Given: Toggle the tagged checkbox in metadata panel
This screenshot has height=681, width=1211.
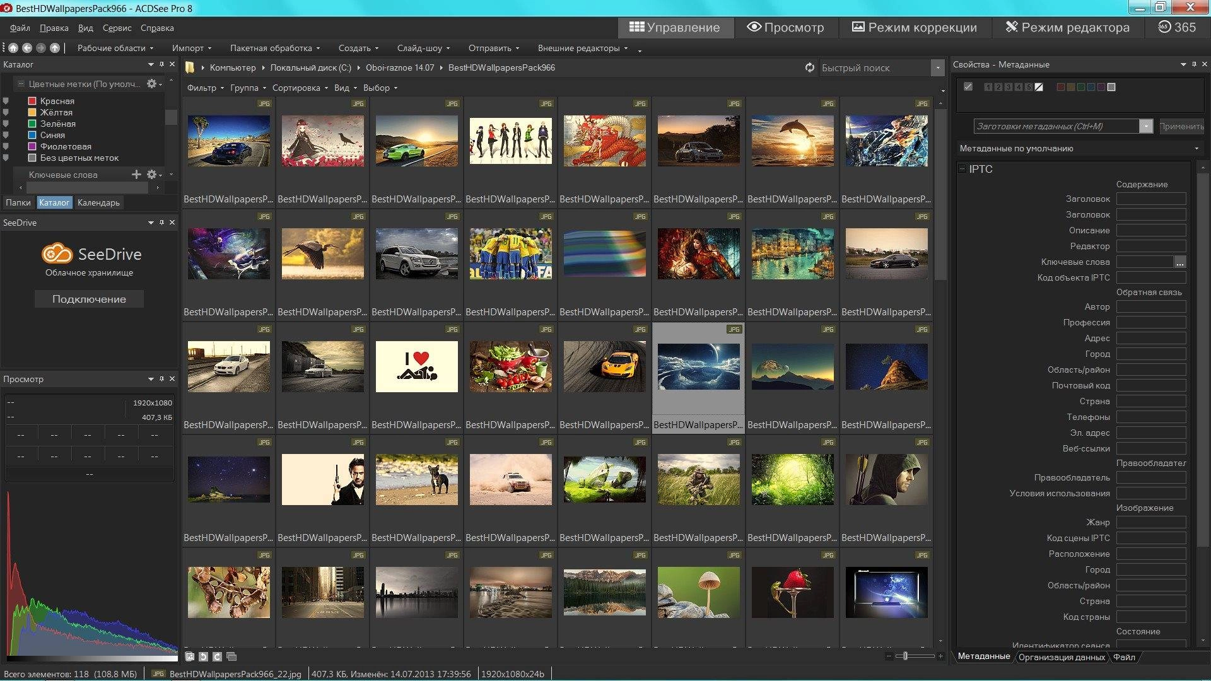Looking at the screenshot, I should coord(968,86).
